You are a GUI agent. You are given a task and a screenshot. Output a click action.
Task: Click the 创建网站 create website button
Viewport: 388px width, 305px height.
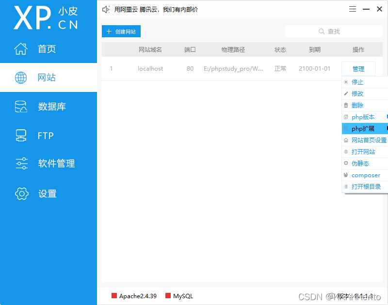pyautogui.click(x=121, y=31)
